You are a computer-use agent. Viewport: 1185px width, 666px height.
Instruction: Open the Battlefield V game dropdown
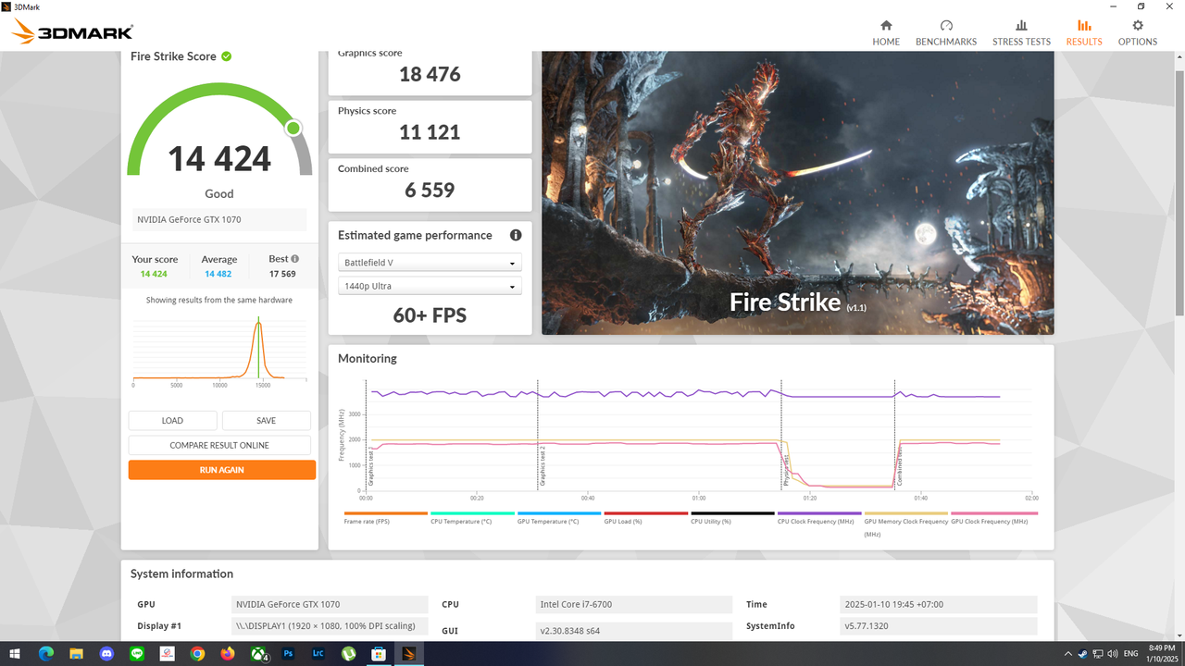[429, 262]
